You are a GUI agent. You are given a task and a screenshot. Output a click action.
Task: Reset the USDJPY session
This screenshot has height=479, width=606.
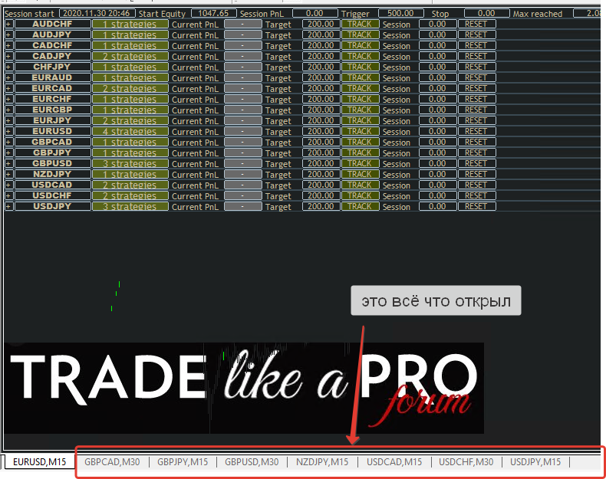coord(476,206)
